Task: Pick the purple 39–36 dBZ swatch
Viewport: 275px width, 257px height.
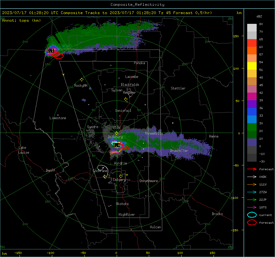Action: 252,104
